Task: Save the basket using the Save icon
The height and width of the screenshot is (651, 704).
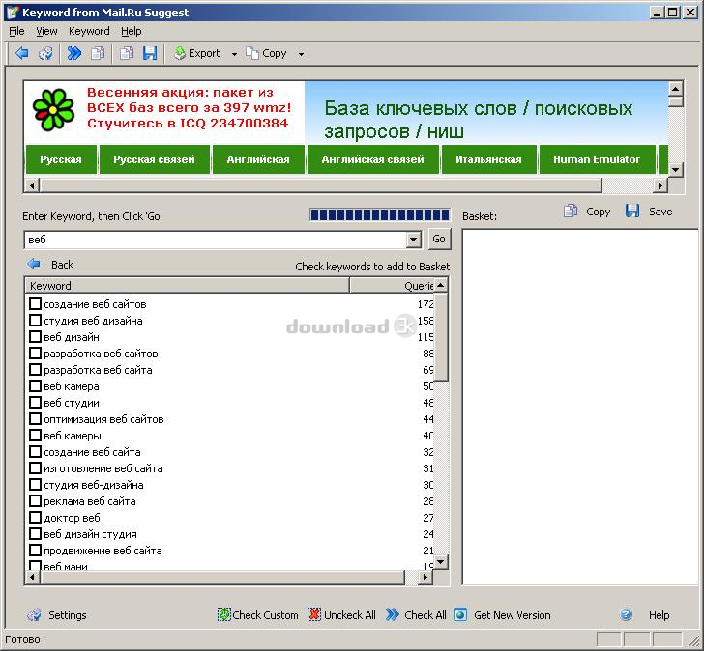Action: (632, 211)
